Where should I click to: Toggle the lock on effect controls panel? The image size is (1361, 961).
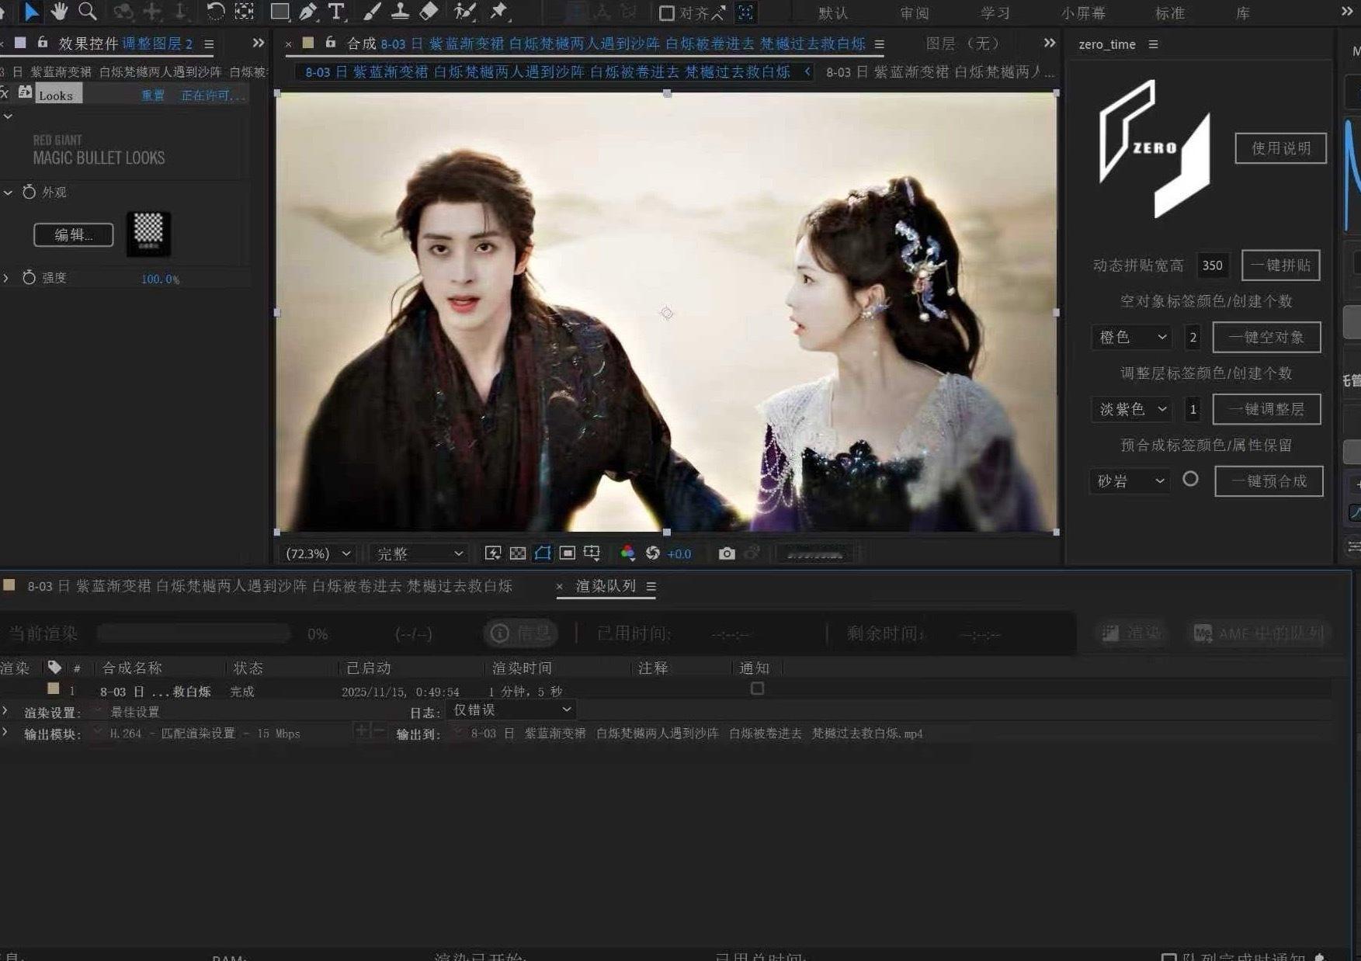43,43
